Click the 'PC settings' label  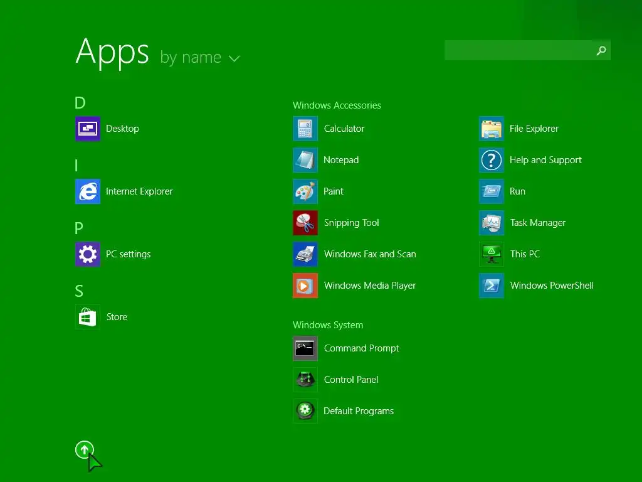(128, 254)
